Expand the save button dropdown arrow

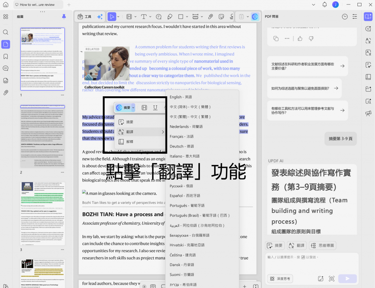[x=248, y=17]
